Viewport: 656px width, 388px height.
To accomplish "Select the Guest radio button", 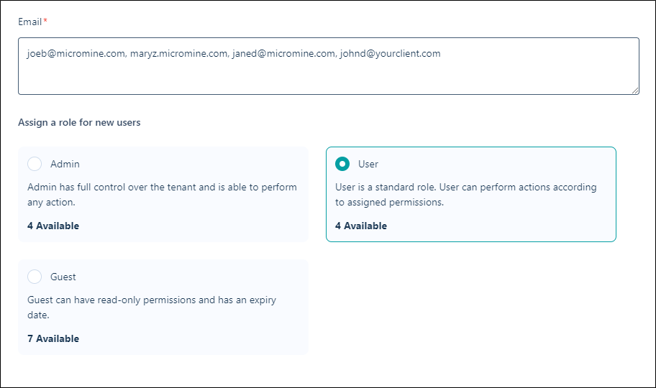I will pyautogui.click(x=35, y=277).
